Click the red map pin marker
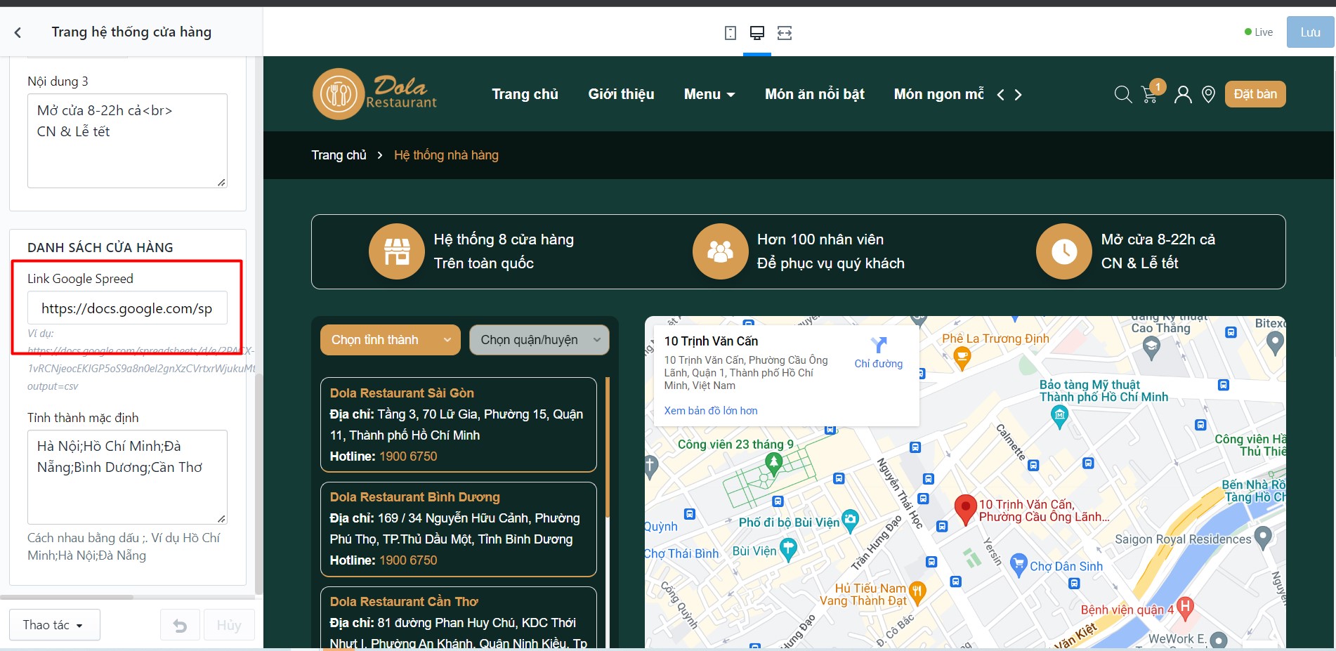This screenshot has height=651, width=1336. (x=966, y=508)
